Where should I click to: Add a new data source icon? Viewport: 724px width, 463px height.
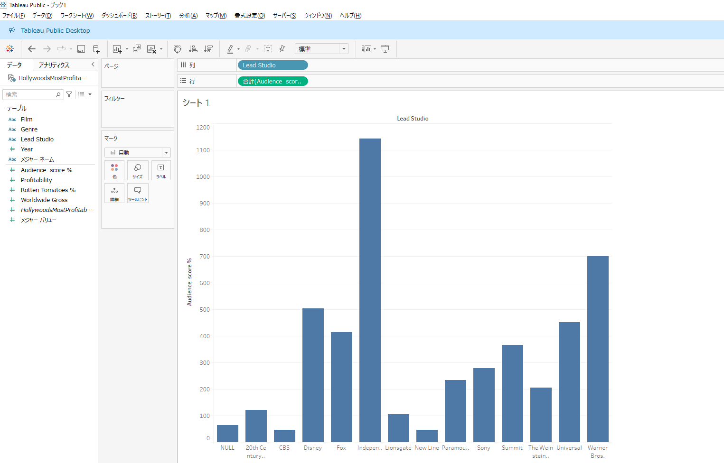(96, 49)
